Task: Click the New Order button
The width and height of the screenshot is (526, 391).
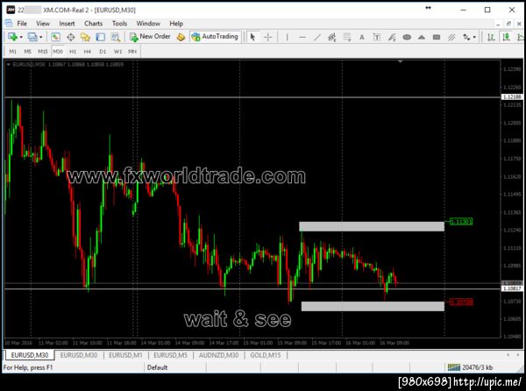Action: tap(150, 37)
